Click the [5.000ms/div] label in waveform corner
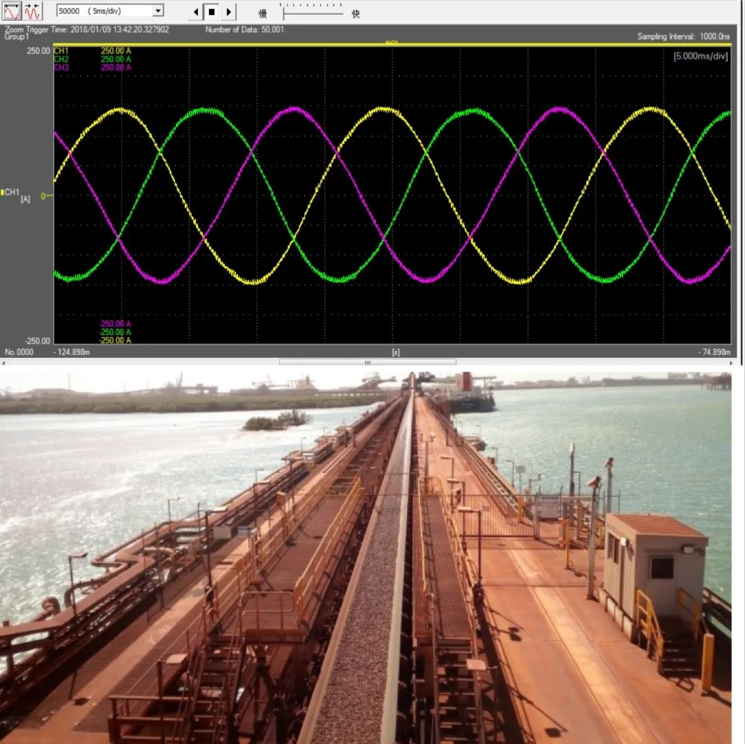 [x=700, y=57]
